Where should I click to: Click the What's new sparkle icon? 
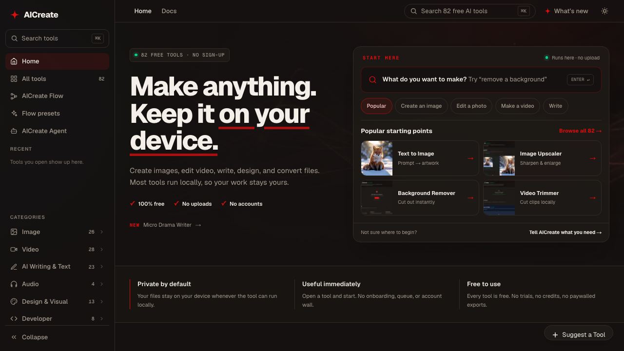tap(547, 11)
